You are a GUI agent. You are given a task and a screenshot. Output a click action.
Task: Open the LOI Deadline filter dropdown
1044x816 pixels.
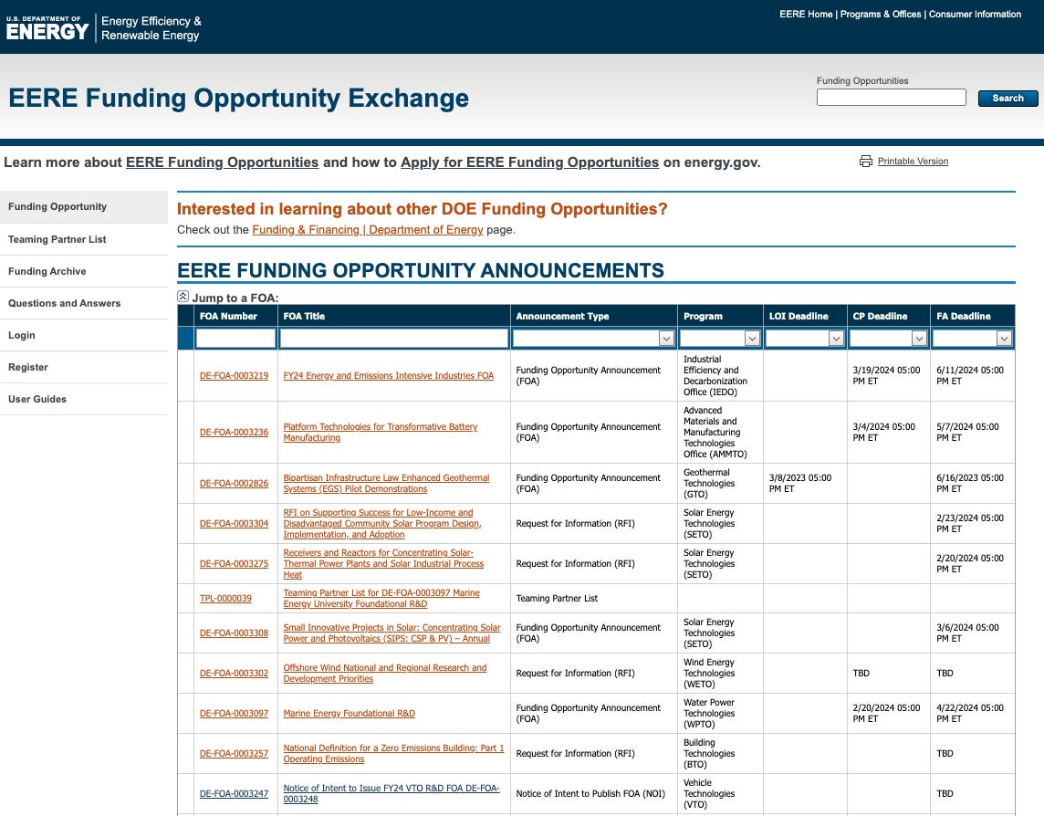click(x=836, y=339)
